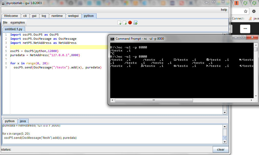Click the three-dots button in the browser page
The height and width of the screenshot is (155, 259).
245,29
